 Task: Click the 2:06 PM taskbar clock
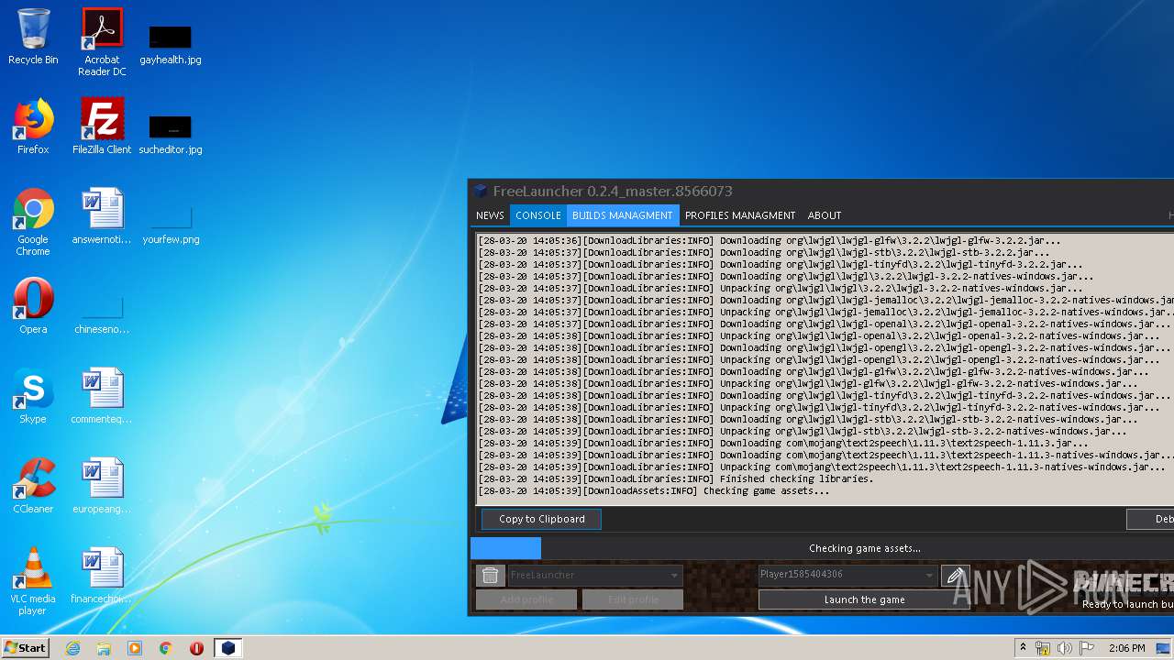point(1126,648)
